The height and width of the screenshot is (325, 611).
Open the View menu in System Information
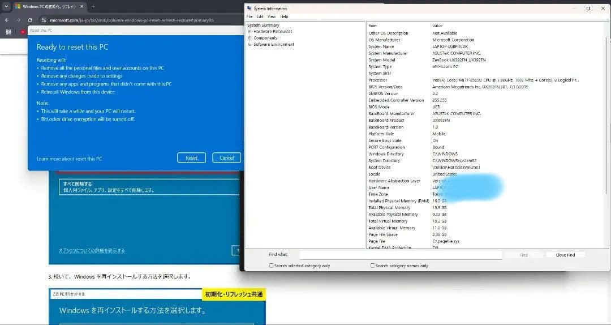tap(272, 16)
